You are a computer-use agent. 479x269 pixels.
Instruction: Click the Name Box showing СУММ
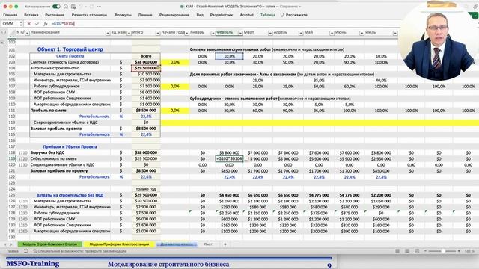(10, 23)
